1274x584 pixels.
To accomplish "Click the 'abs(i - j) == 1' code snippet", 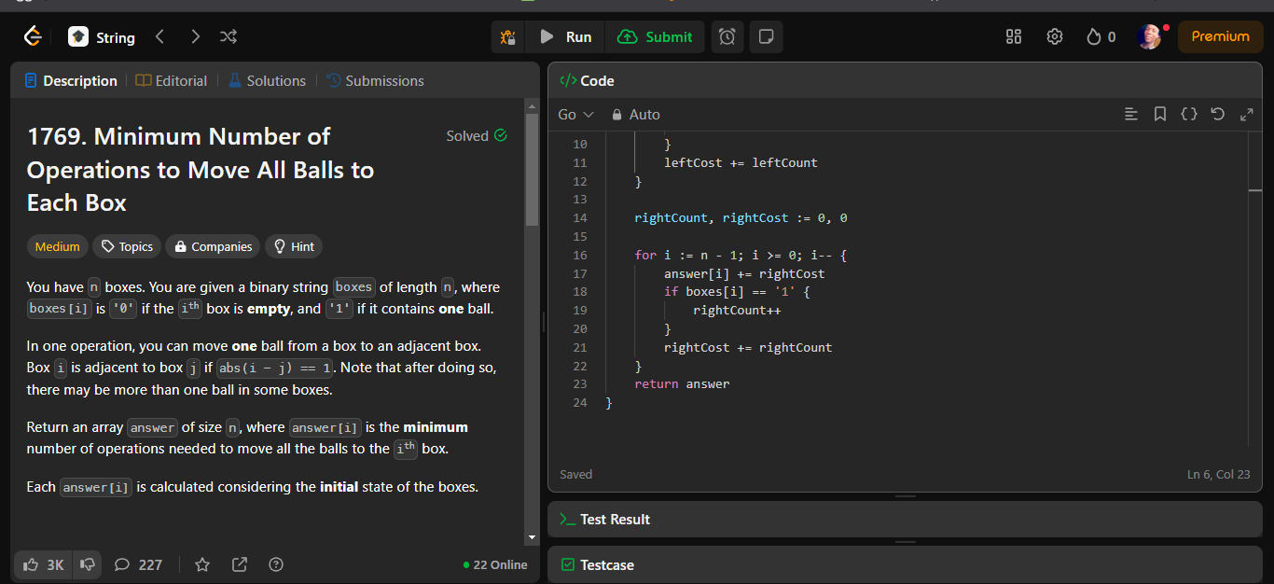I will tap(274, 368).
